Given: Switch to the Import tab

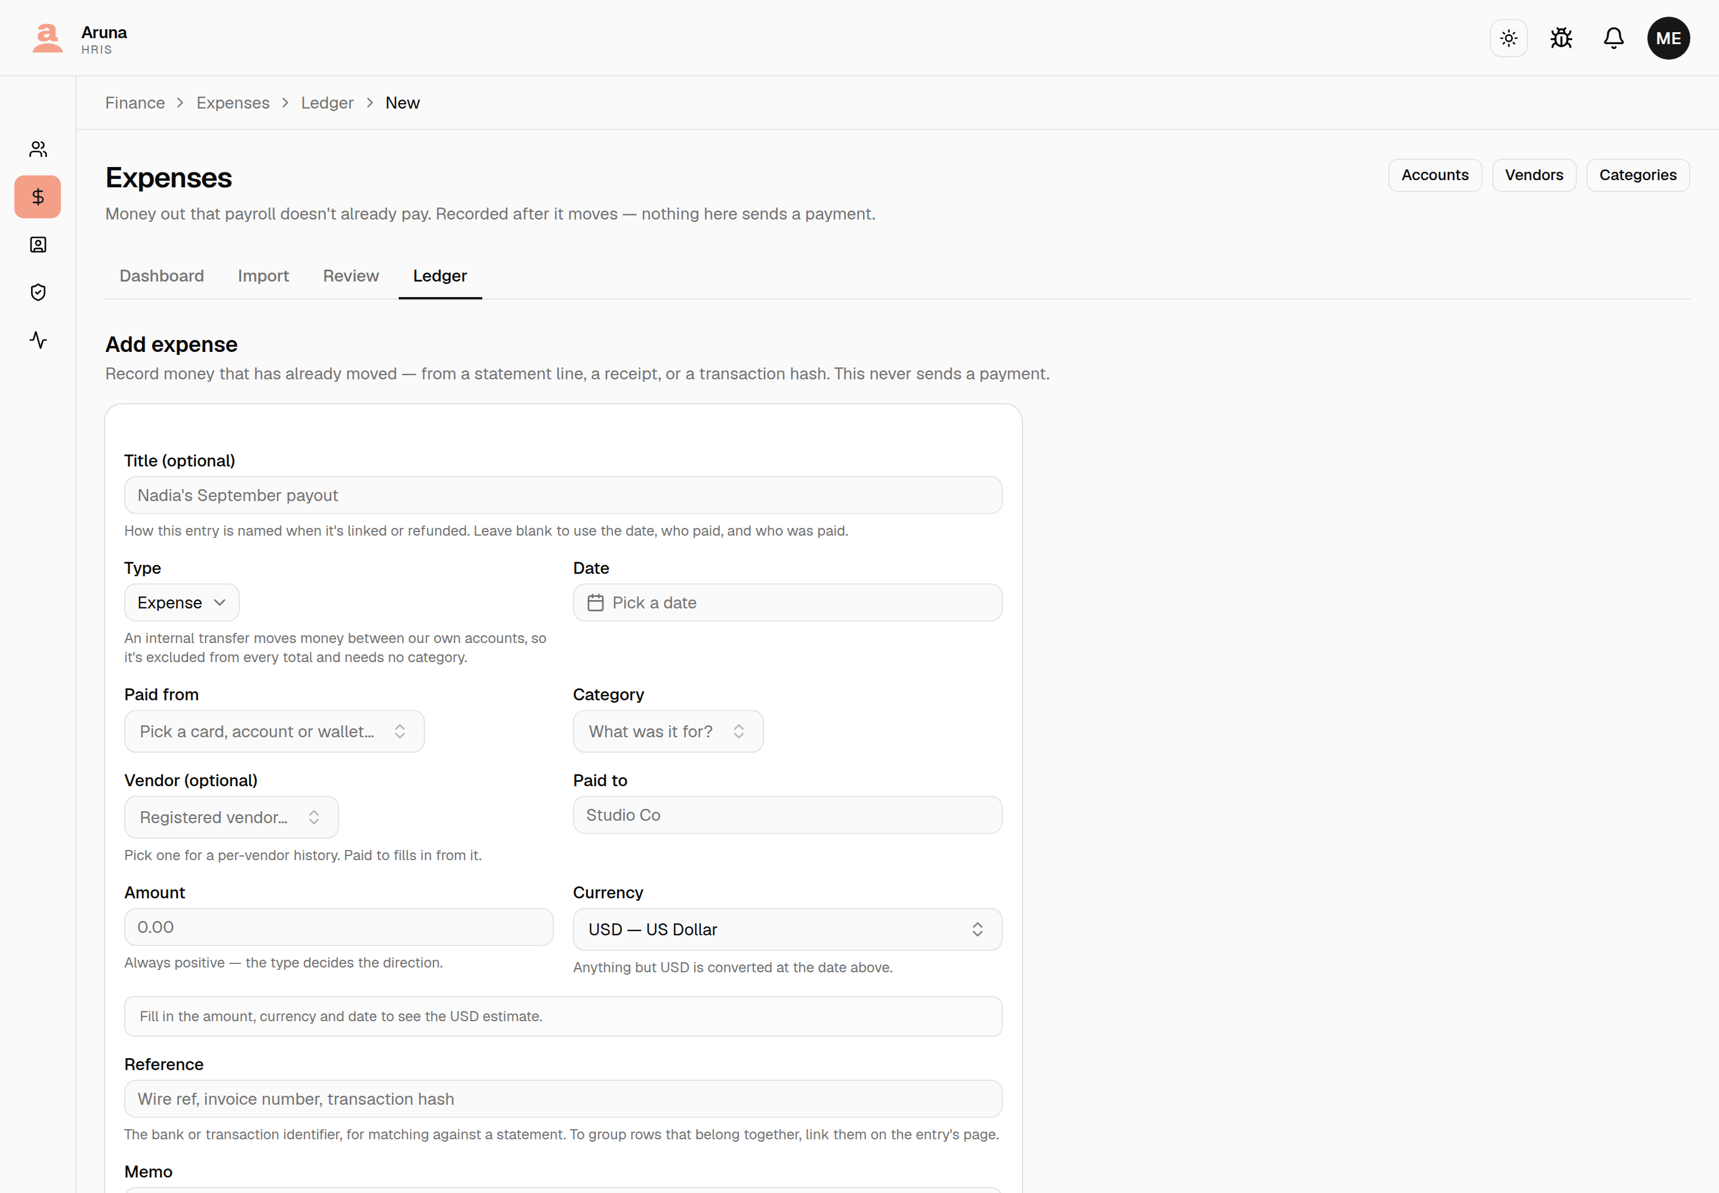Looking at the screenshot, I should pos(263,276).
